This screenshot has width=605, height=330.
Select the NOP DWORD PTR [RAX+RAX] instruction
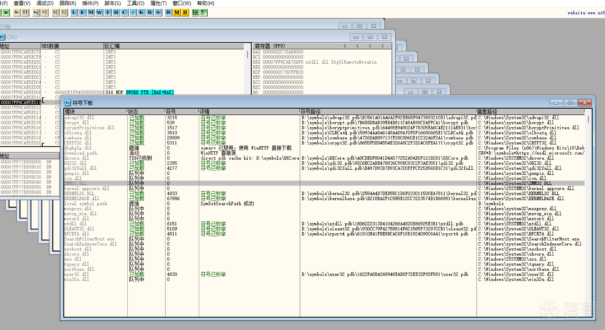[145, 92]
